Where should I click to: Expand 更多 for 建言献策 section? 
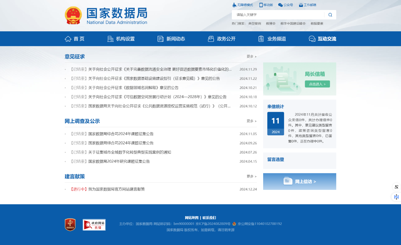(252, 176)
